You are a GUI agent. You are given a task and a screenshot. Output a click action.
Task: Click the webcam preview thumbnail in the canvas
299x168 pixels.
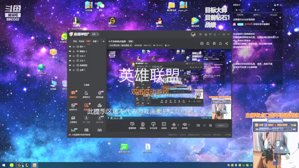(221, 109)
